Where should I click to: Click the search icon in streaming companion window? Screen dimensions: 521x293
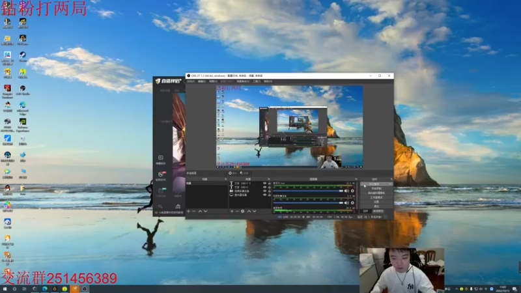pyautogui.click(x=160, y=206)
